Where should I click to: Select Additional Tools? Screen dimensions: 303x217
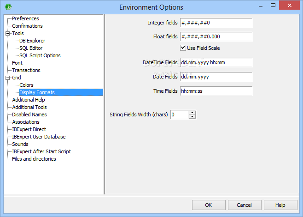click(x=29, y=107)
